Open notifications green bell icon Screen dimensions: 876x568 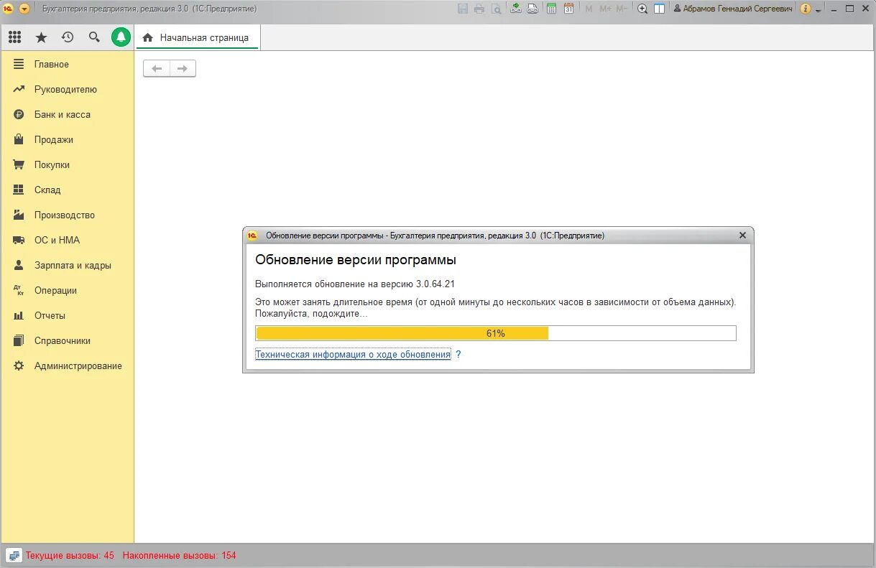[x=121, y=37]
